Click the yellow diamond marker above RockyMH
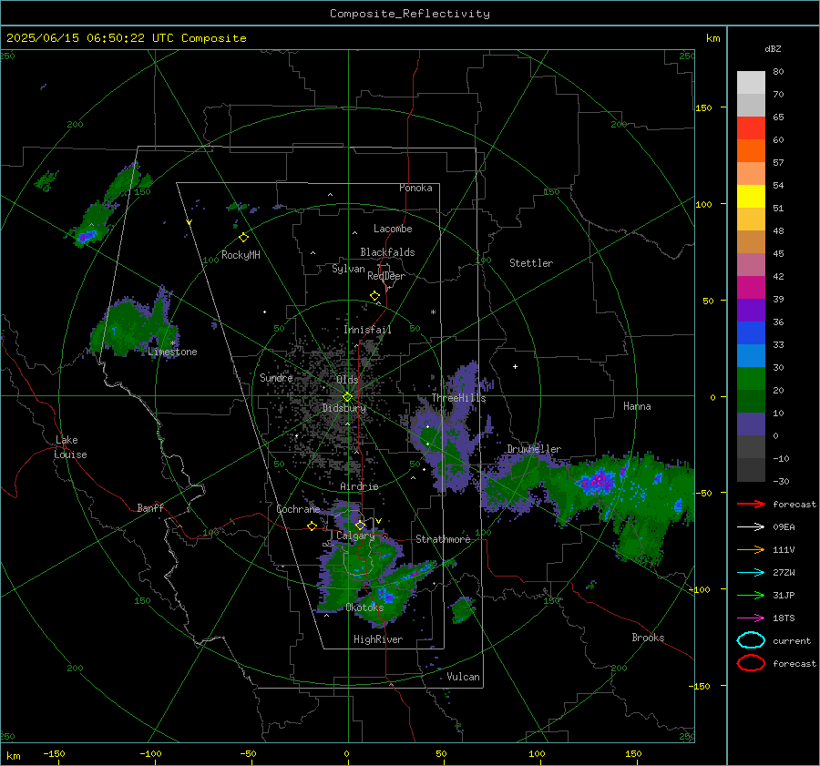This screenshot has width=820, height=766. click(243, 238)
